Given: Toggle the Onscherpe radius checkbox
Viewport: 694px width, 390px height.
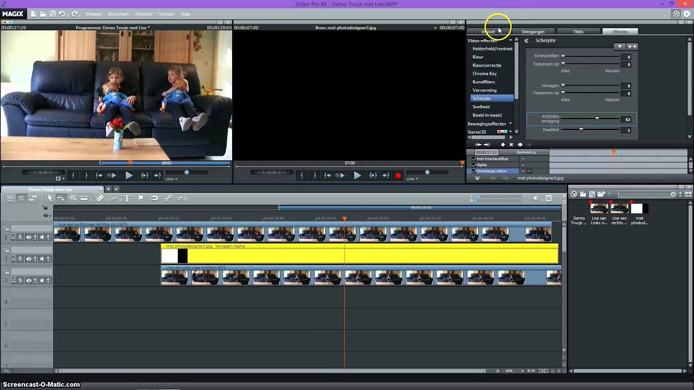Looking at the screenshot, I should (x=474, y=171).
